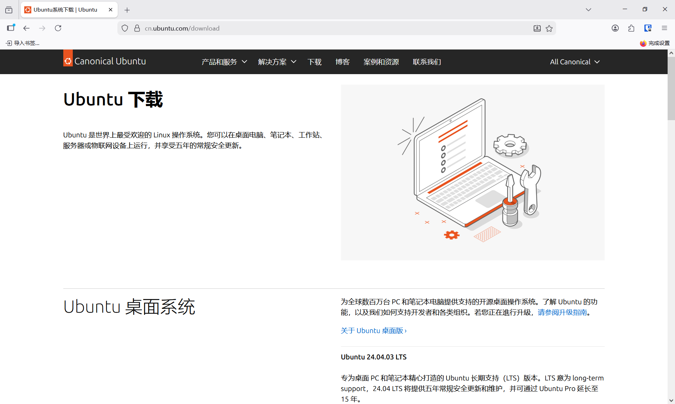
Task: Open tracking protection shield icon
Action: click(x=125, y=28)
